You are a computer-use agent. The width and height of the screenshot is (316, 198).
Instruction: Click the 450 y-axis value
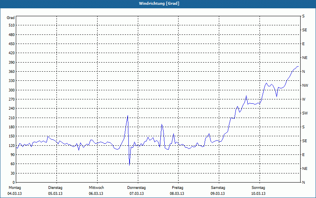12,44
